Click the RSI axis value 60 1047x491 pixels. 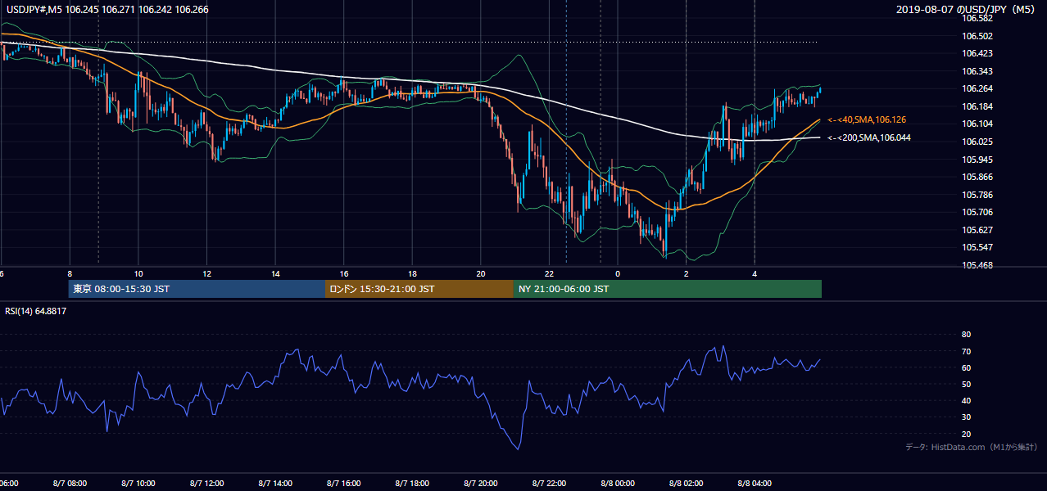coord(966,367)
